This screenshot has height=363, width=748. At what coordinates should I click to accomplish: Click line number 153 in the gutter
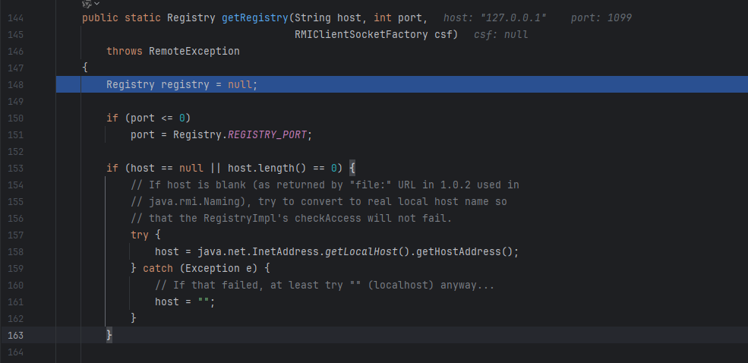(x=17, y=168)
